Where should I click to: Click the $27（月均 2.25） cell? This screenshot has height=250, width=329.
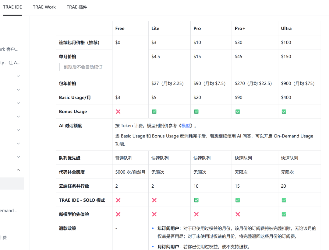click(x=168, y=83)
